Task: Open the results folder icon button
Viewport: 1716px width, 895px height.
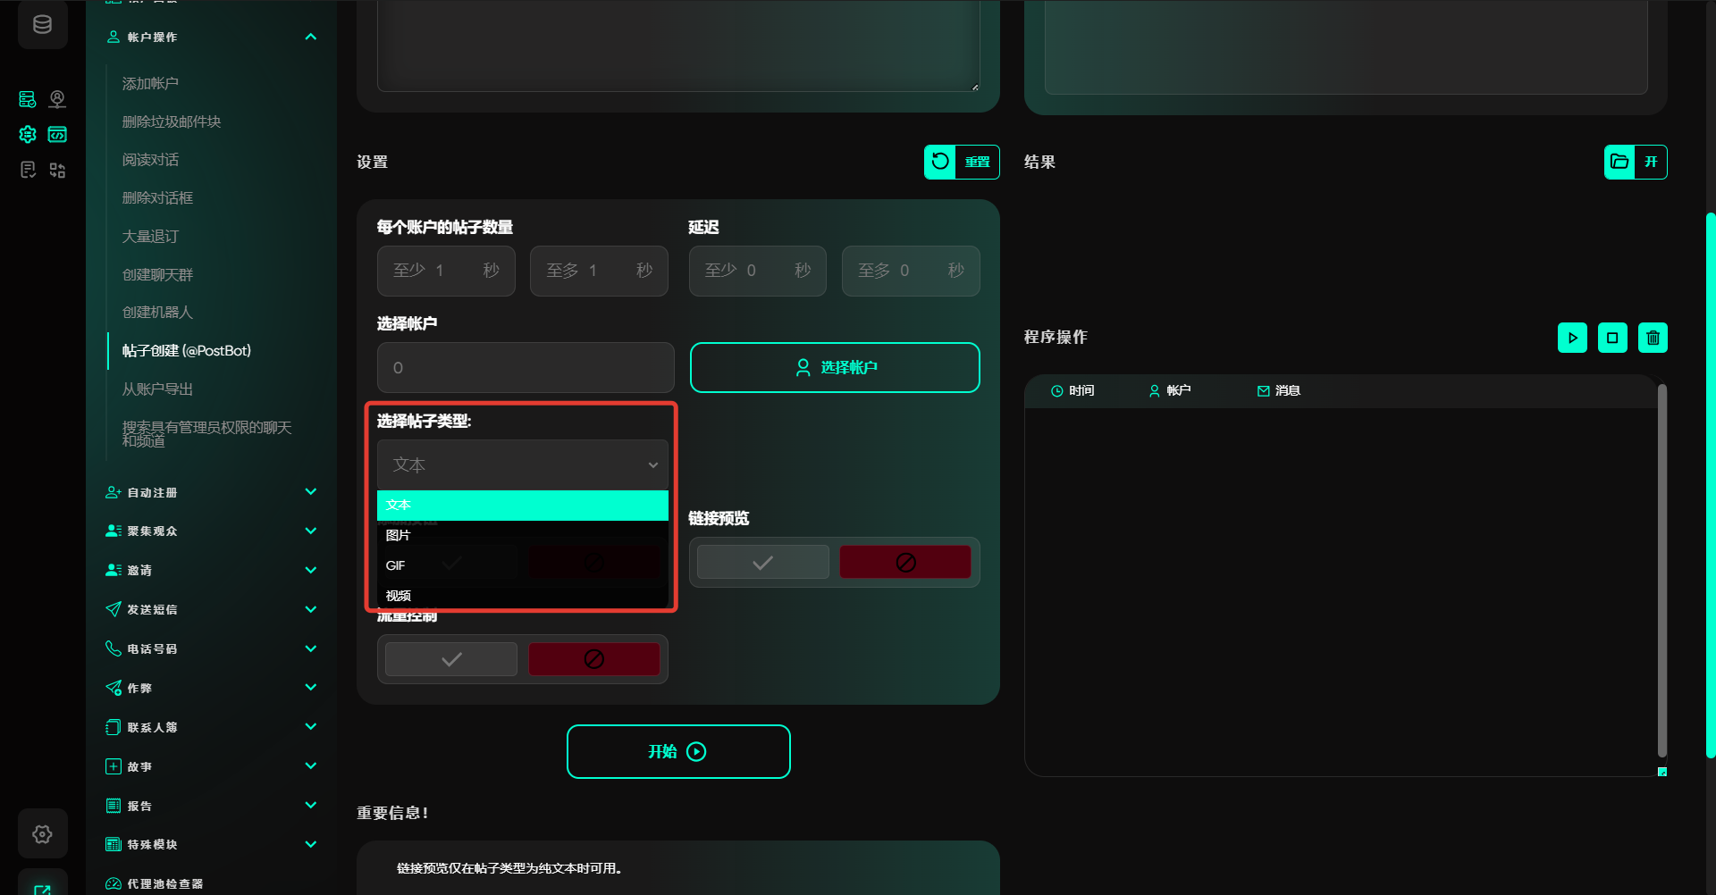Action: click(x=1619, y=162)
